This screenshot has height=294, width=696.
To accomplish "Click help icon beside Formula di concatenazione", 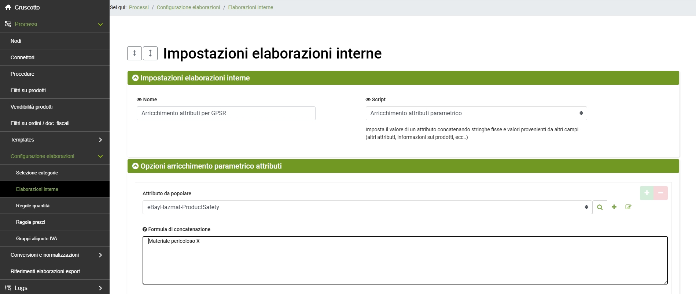I will 144,229.
